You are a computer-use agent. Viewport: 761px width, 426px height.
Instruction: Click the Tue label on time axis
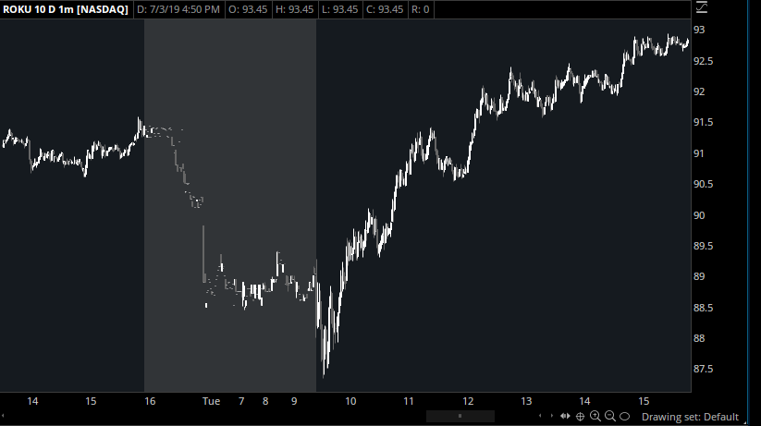211,401
